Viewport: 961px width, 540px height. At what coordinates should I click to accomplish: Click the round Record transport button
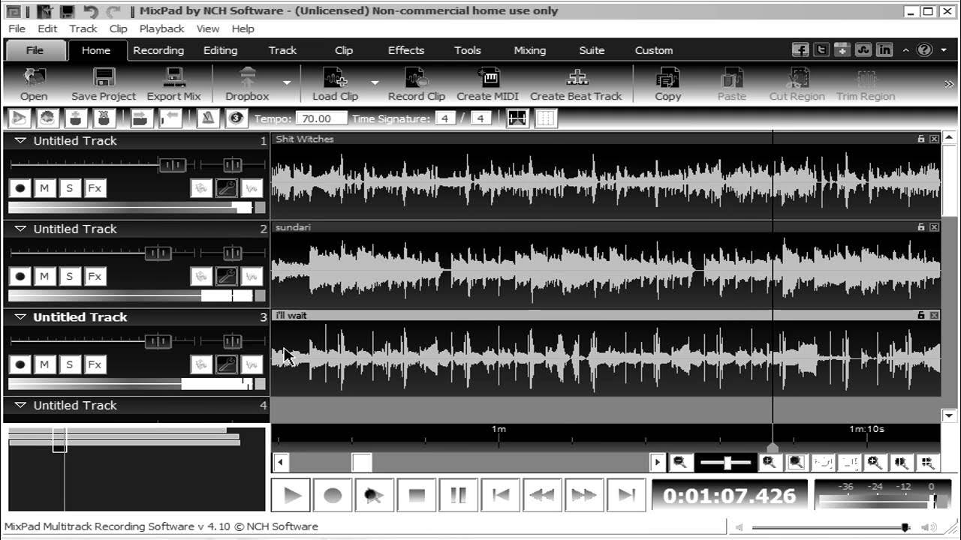point(333,495)
